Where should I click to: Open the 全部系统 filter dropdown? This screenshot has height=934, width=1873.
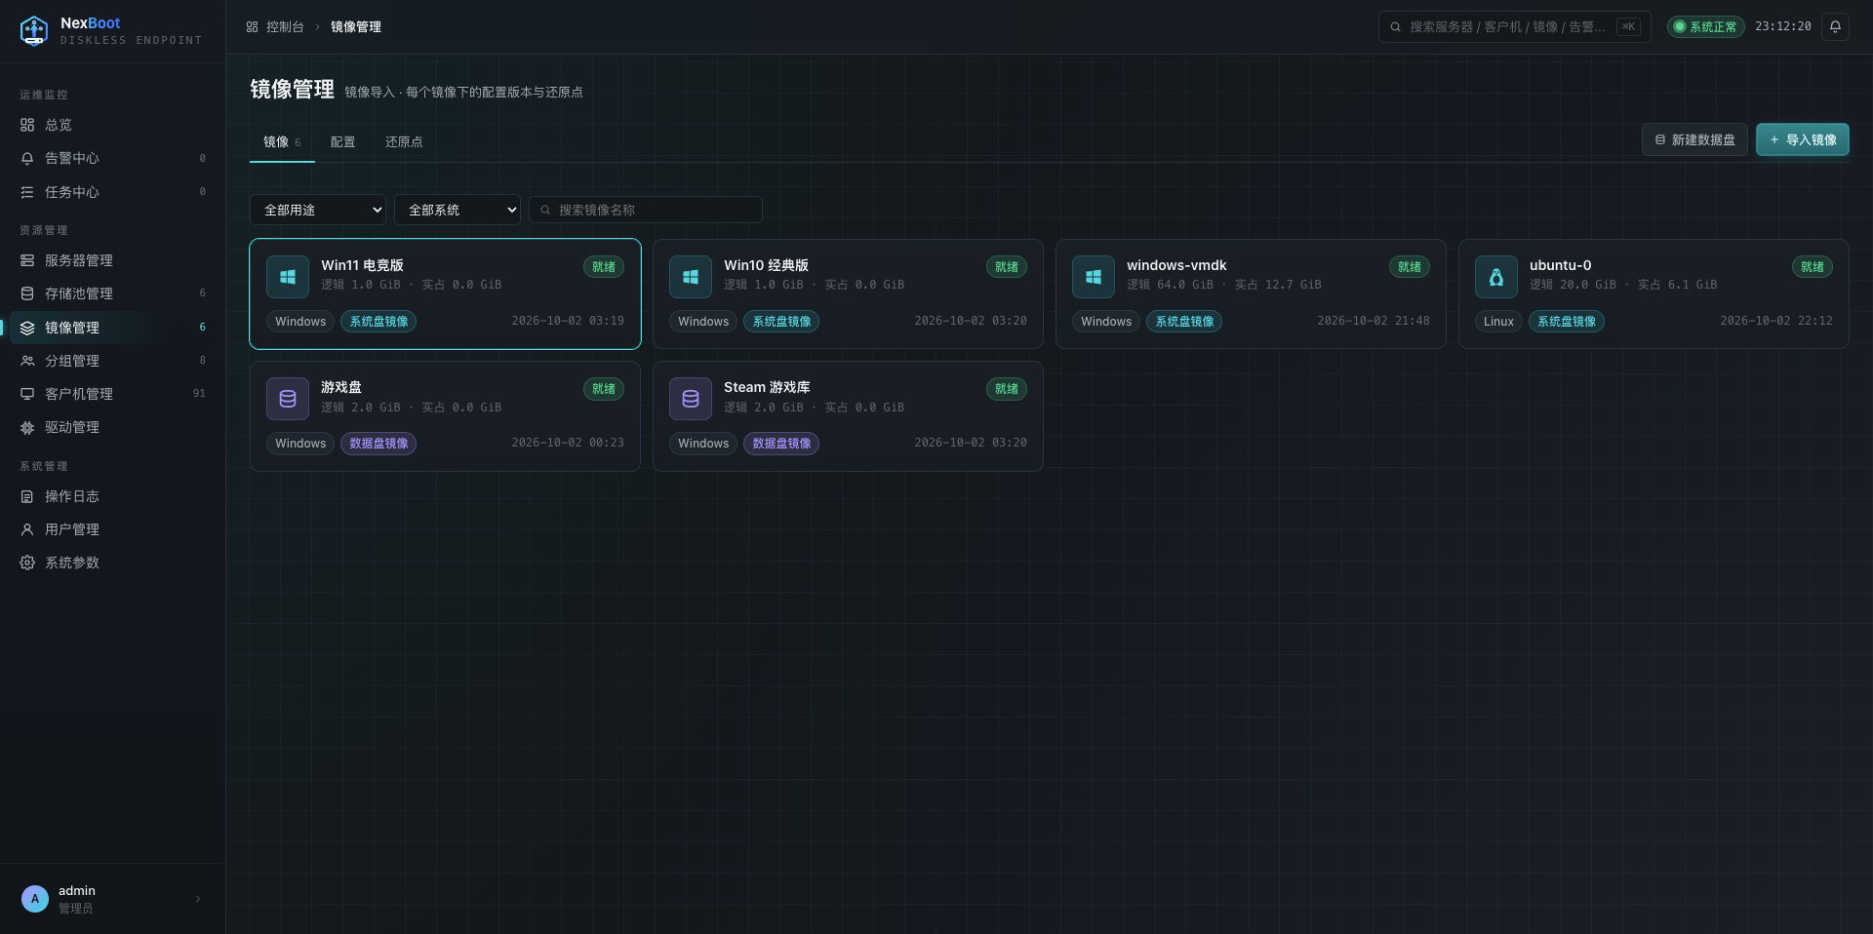[458, 210]
